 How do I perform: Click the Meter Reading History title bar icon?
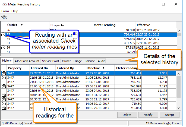pyautogui.click(x=4, y=4)
